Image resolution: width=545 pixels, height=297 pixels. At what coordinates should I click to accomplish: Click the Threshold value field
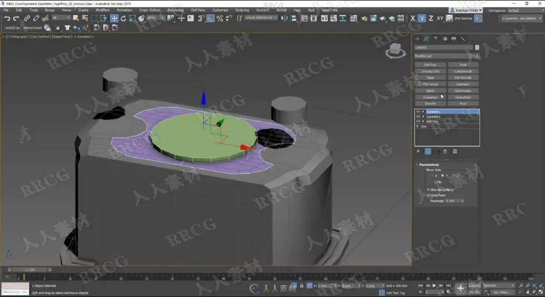point(453,201)
